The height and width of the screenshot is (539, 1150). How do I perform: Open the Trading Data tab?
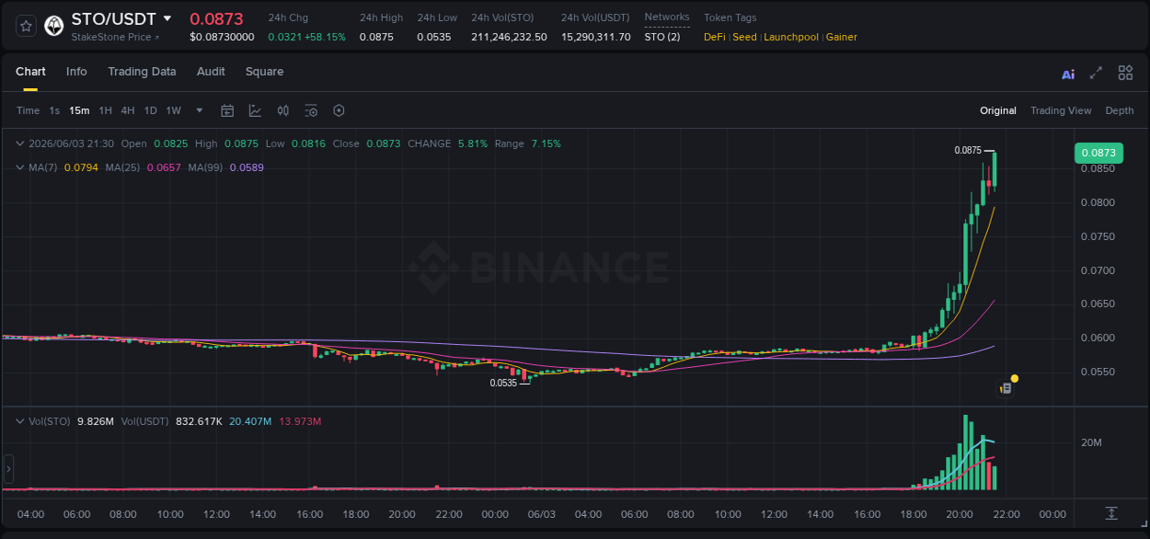pos(142,72)
